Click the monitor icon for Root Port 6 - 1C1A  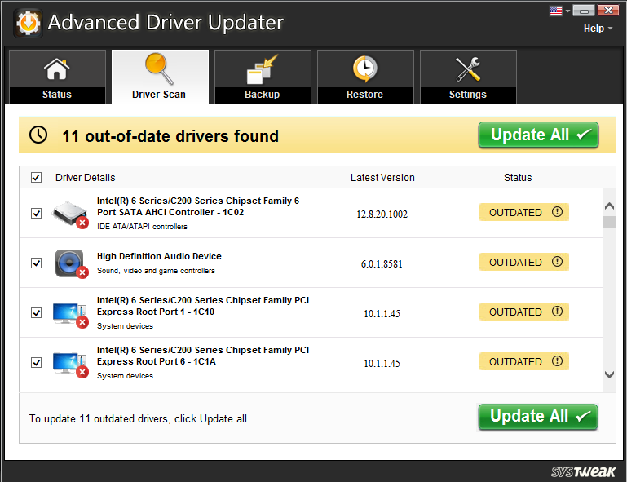pyautogui.click(x=70, y=364)
